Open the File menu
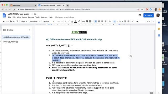168x94 pixels. point(9,17)
